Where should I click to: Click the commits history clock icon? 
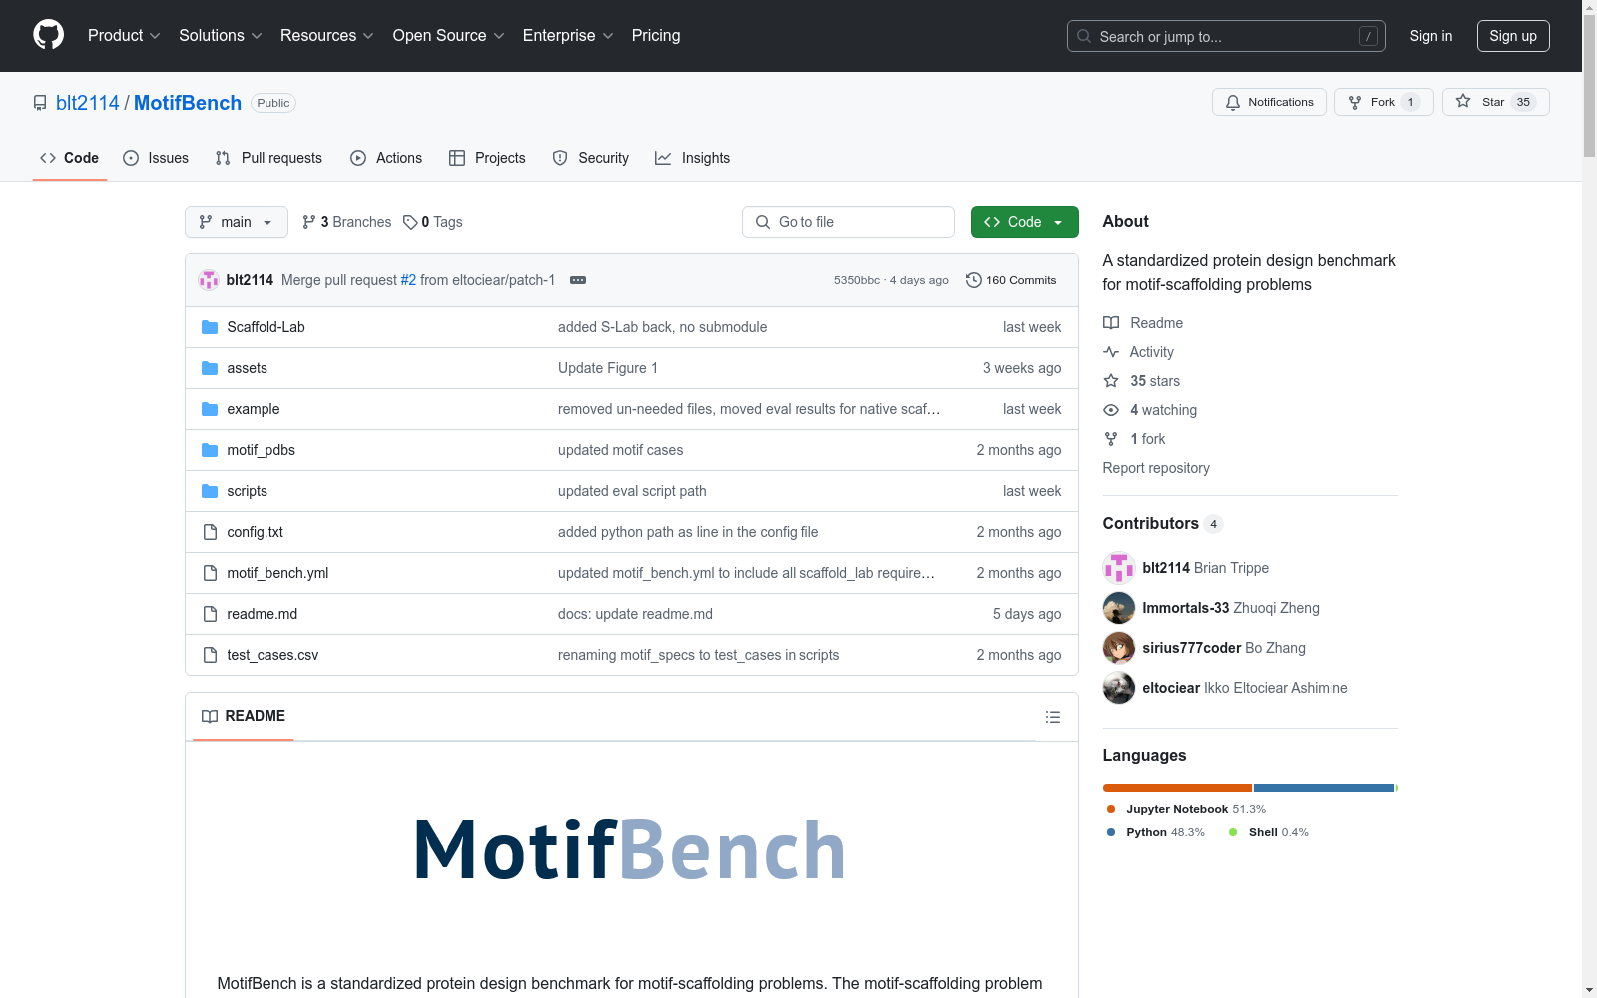(x=974, y=280)
